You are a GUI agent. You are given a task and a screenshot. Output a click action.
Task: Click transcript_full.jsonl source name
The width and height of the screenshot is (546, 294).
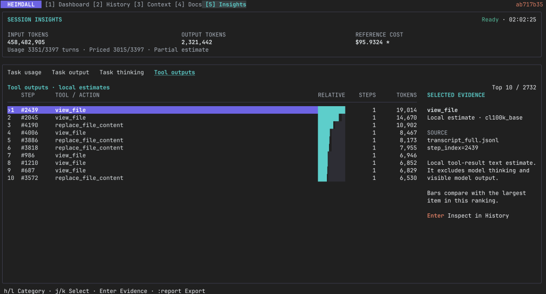coord(463,140)
